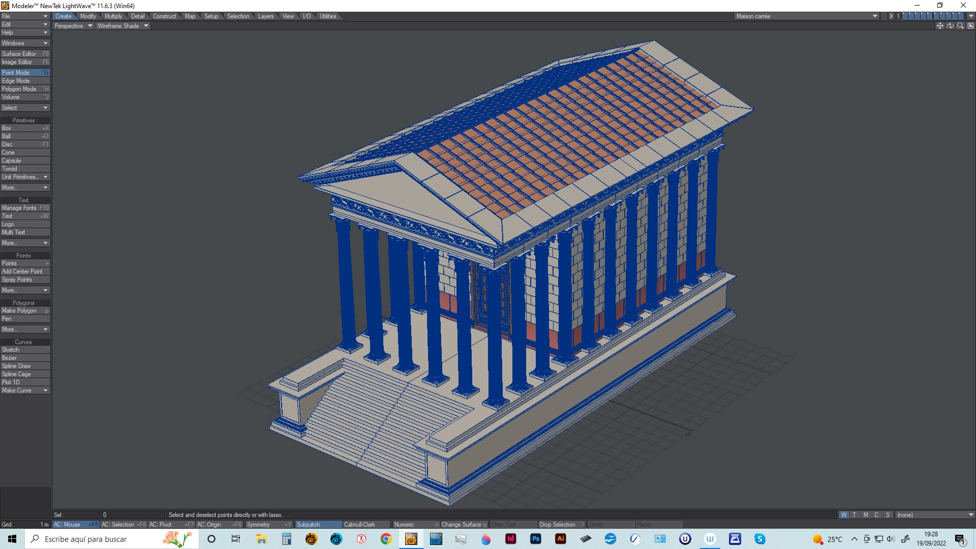Click the Windows Start button

(12, 539)
